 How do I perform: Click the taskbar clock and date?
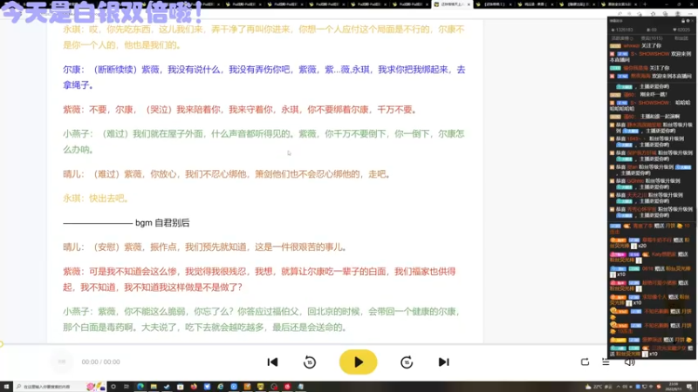coord(673,387)
